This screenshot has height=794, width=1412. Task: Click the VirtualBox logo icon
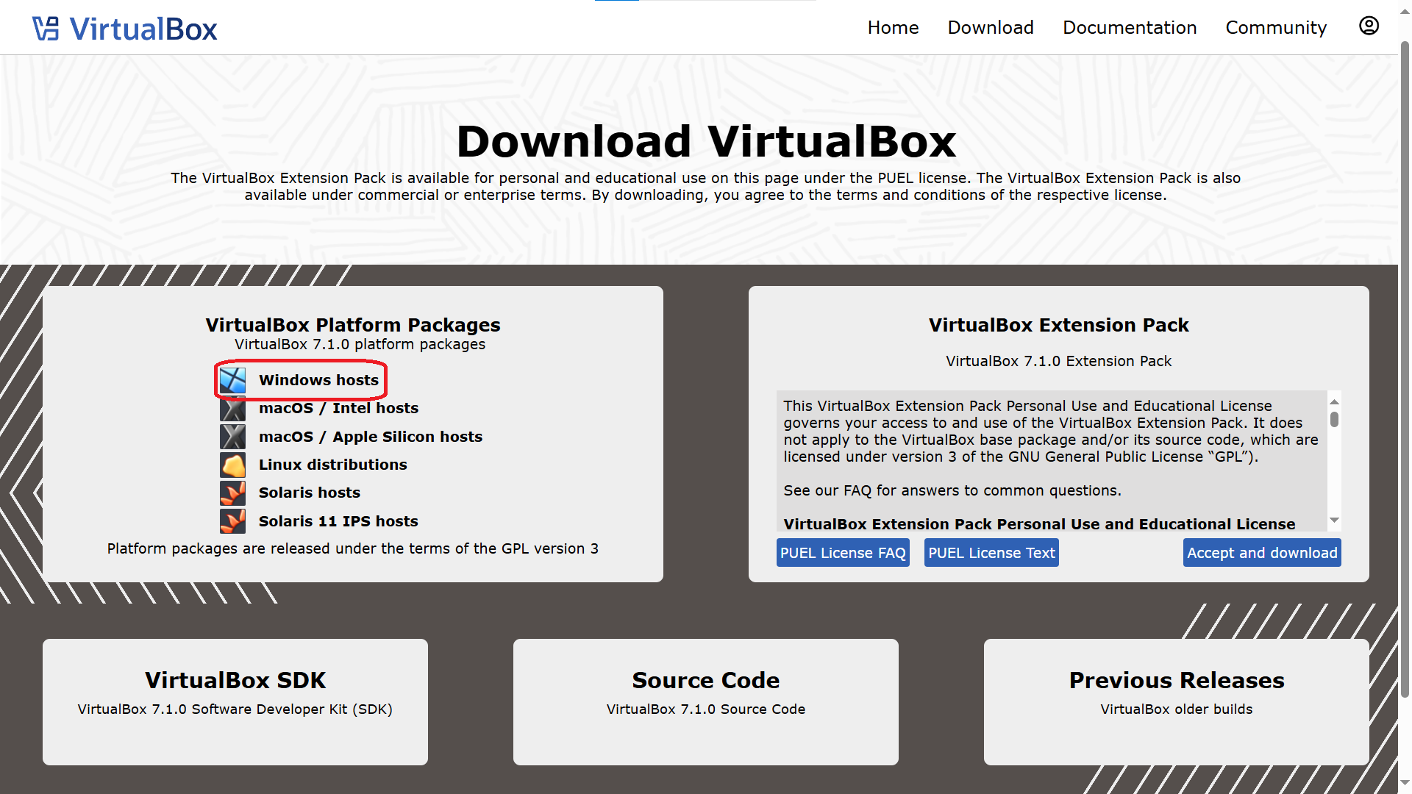click(x=46, y=29)
